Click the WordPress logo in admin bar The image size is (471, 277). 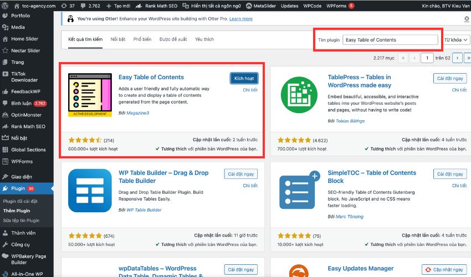[x=5, y=6]
